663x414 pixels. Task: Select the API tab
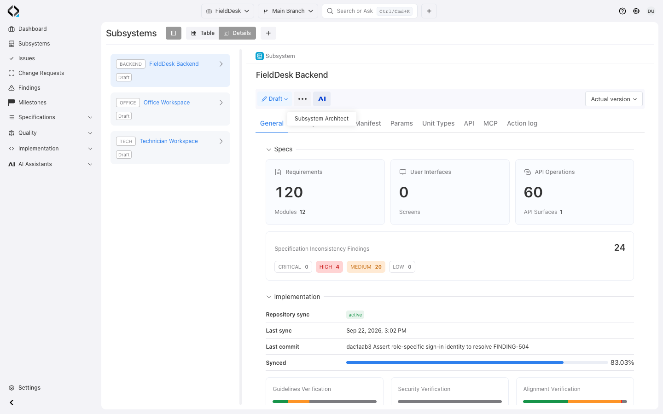(x=469, y=123)
